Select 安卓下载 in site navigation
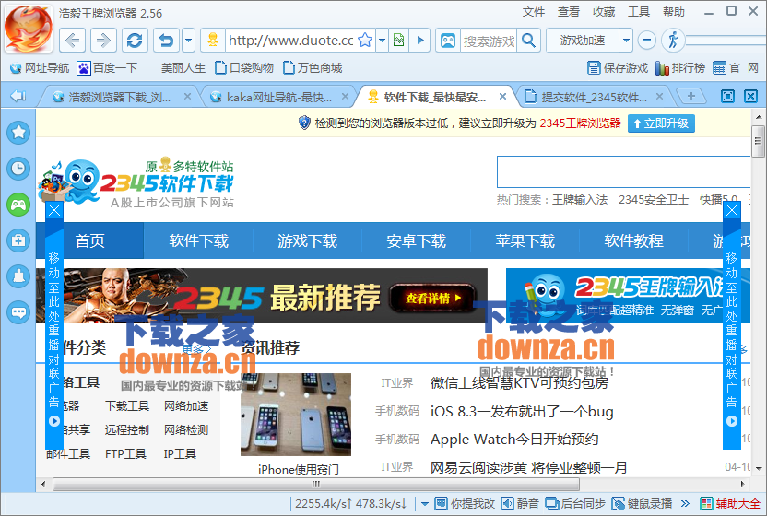Viewport: 767px width, 516px height. pos(417,240)
